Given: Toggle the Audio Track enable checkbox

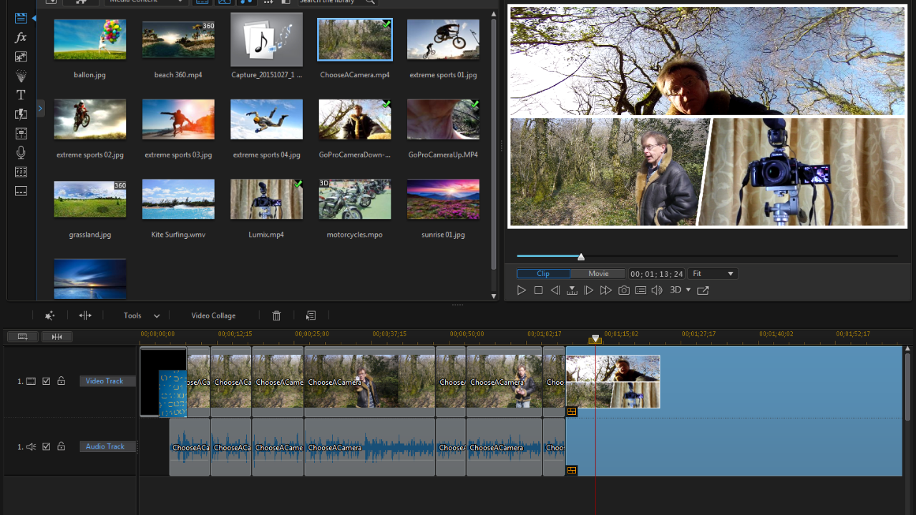Looking at the screenshot, I should 47,446.
